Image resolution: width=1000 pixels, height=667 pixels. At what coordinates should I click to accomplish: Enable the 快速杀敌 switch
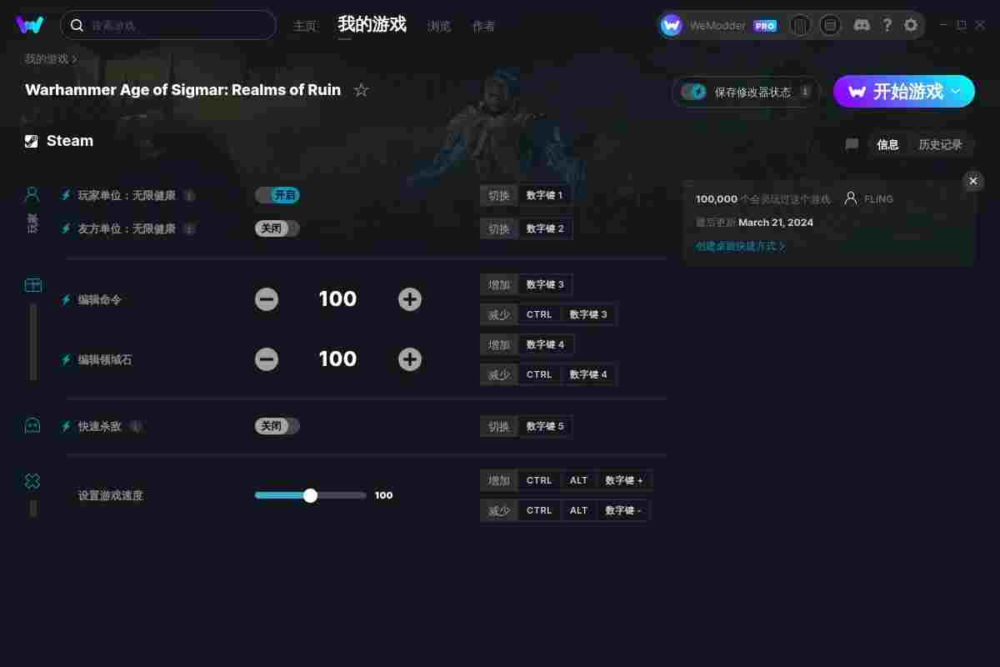[277, 426]
